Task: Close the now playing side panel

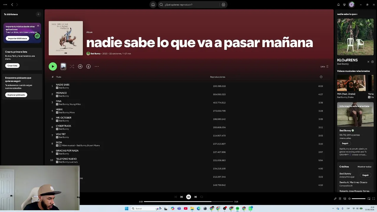Action: click(x=368, y=62)
